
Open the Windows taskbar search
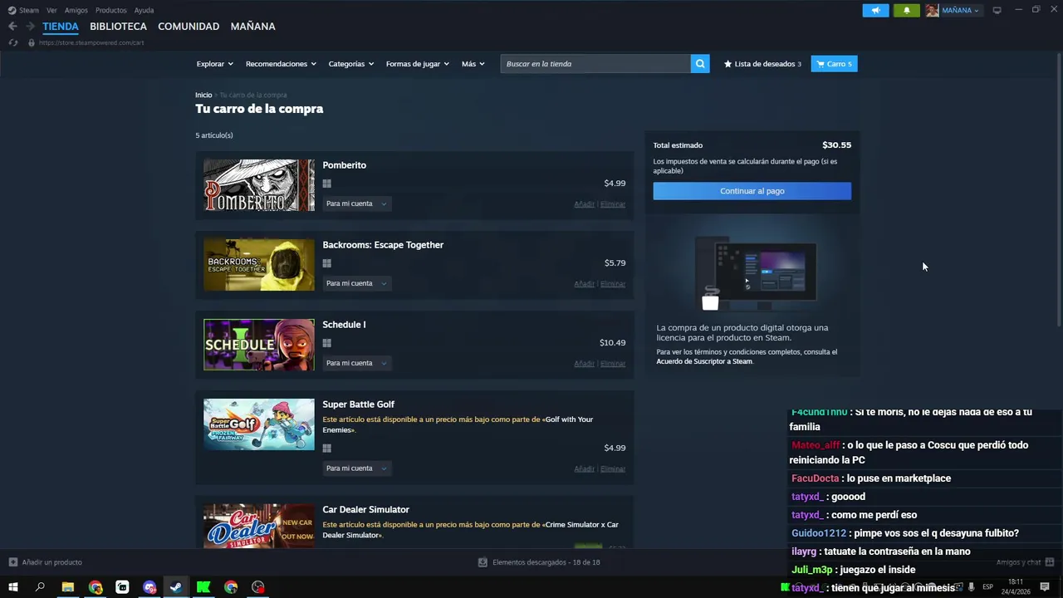[x=40, y=587]
